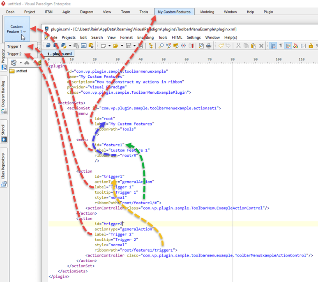Click the copy icon in editor toolbar
The height and width of the screenshot is (282, 318).
246,46
